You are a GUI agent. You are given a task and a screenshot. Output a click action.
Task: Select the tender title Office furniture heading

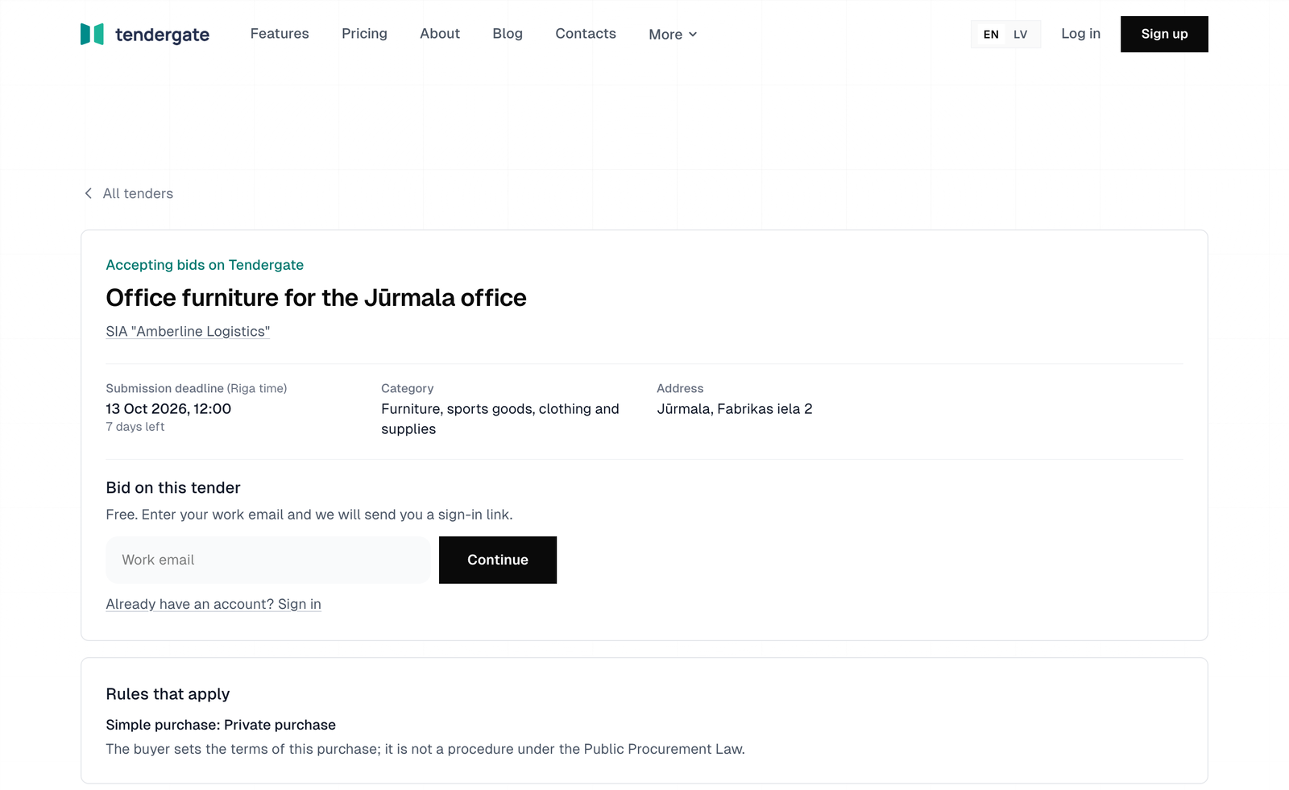(316, 298)
